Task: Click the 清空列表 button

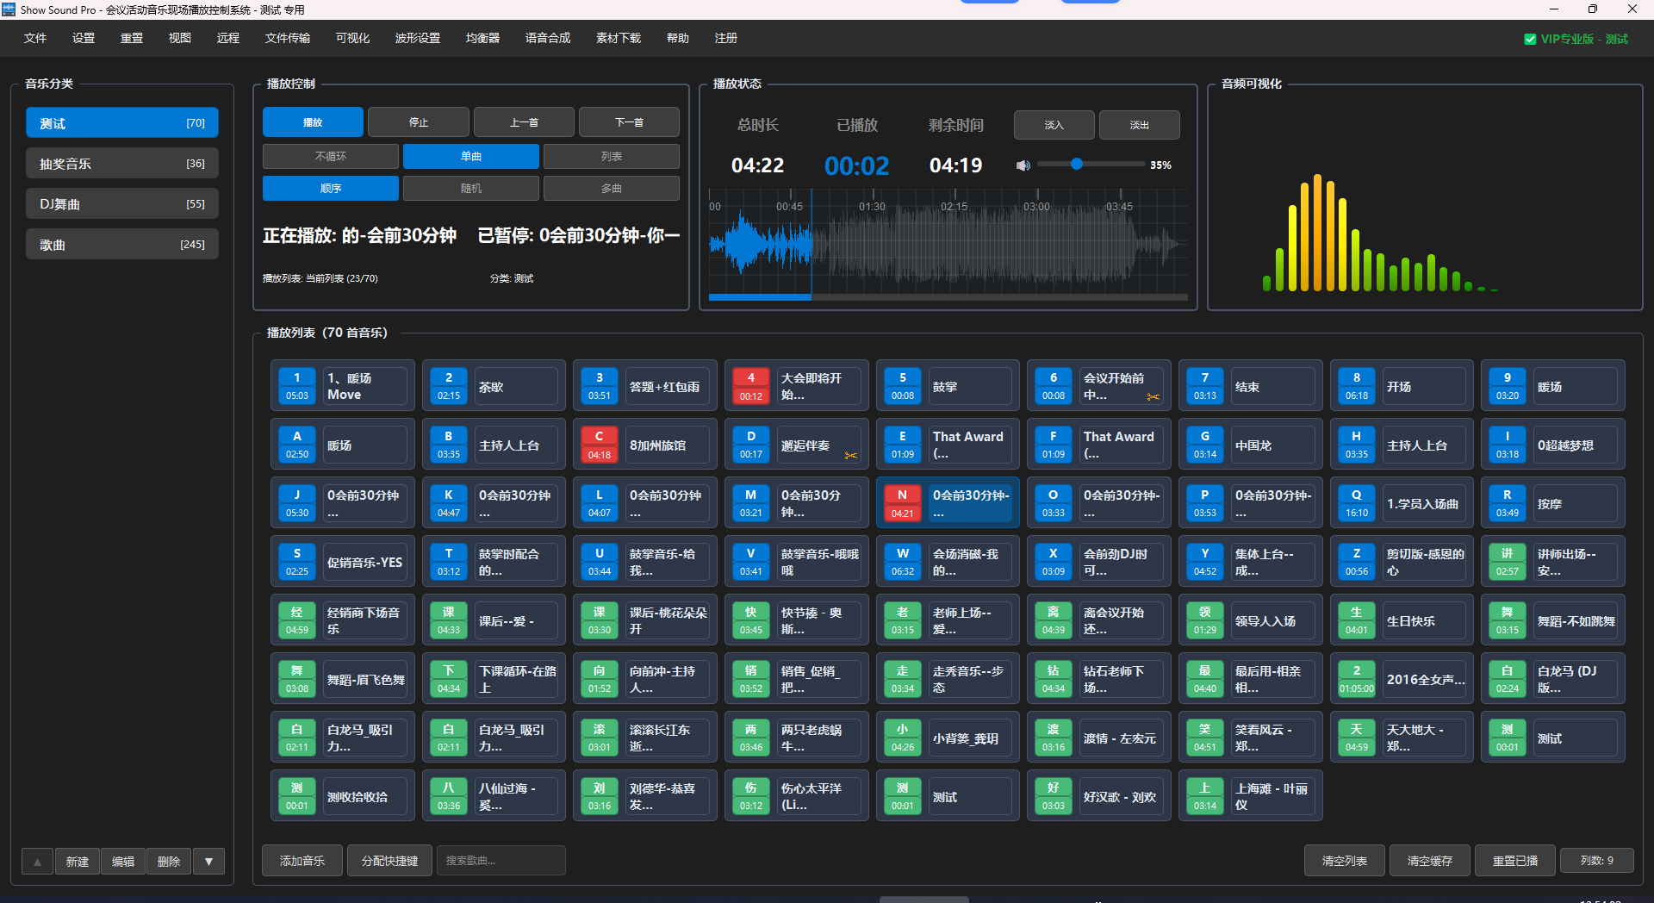Action: pos(1344,861)
